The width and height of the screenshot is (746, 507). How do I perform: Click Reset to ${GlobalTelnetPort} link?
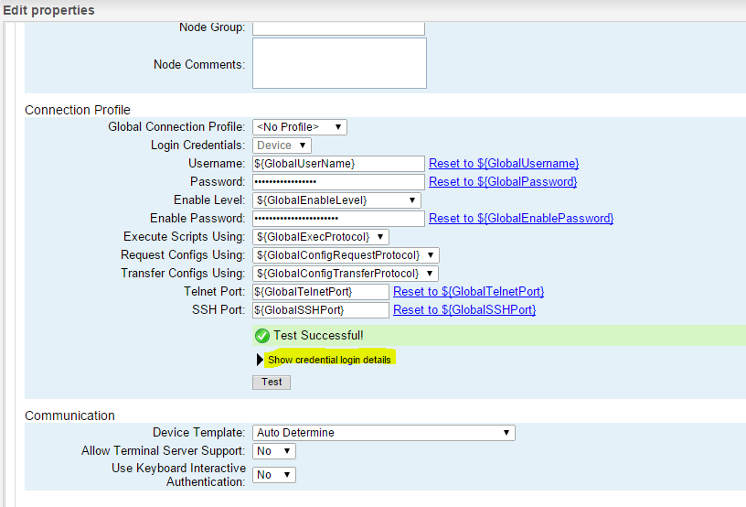(x=469, y=291)
